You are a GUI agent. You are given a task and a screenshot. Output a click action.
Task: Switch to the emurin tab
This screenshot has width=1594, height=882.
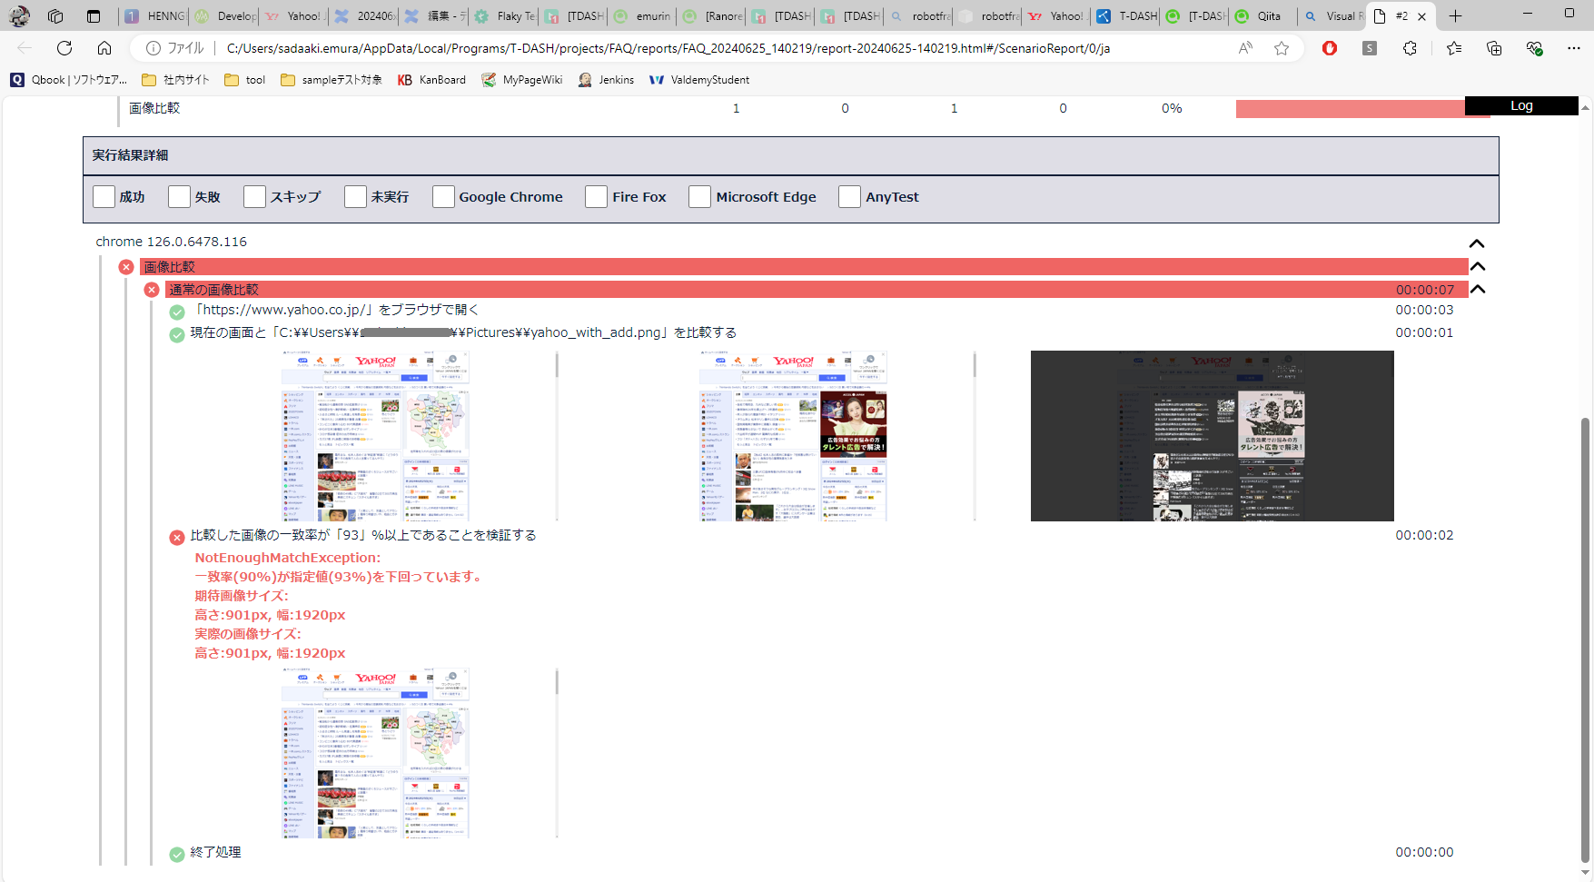click(x=644, y=16)
